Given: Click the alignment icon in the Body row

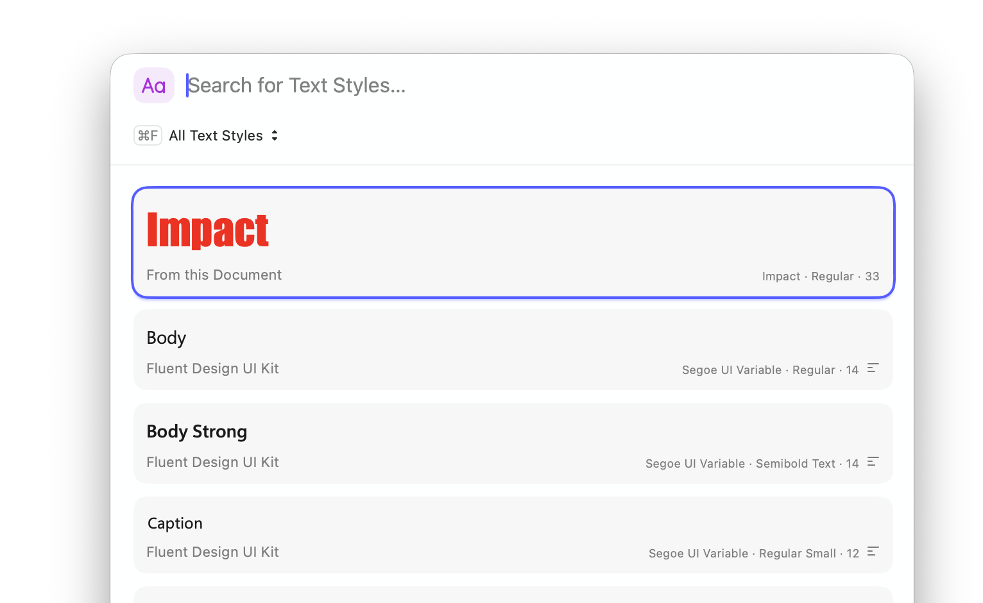Looking at the screenshot, I should click(873, 368).
